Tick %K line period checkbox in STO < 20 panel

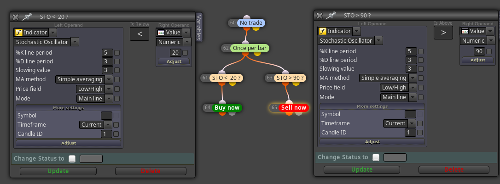click(x=117, y=53)
